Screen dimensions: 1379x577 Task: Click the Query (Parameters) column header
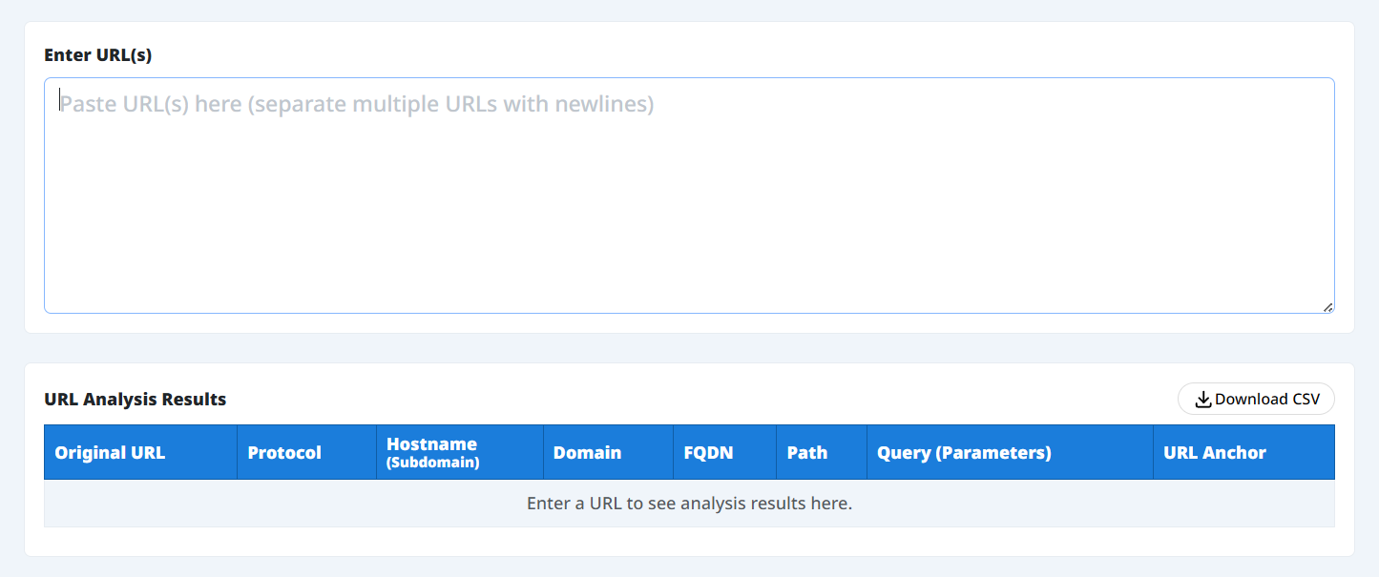(x=964, y=453)
